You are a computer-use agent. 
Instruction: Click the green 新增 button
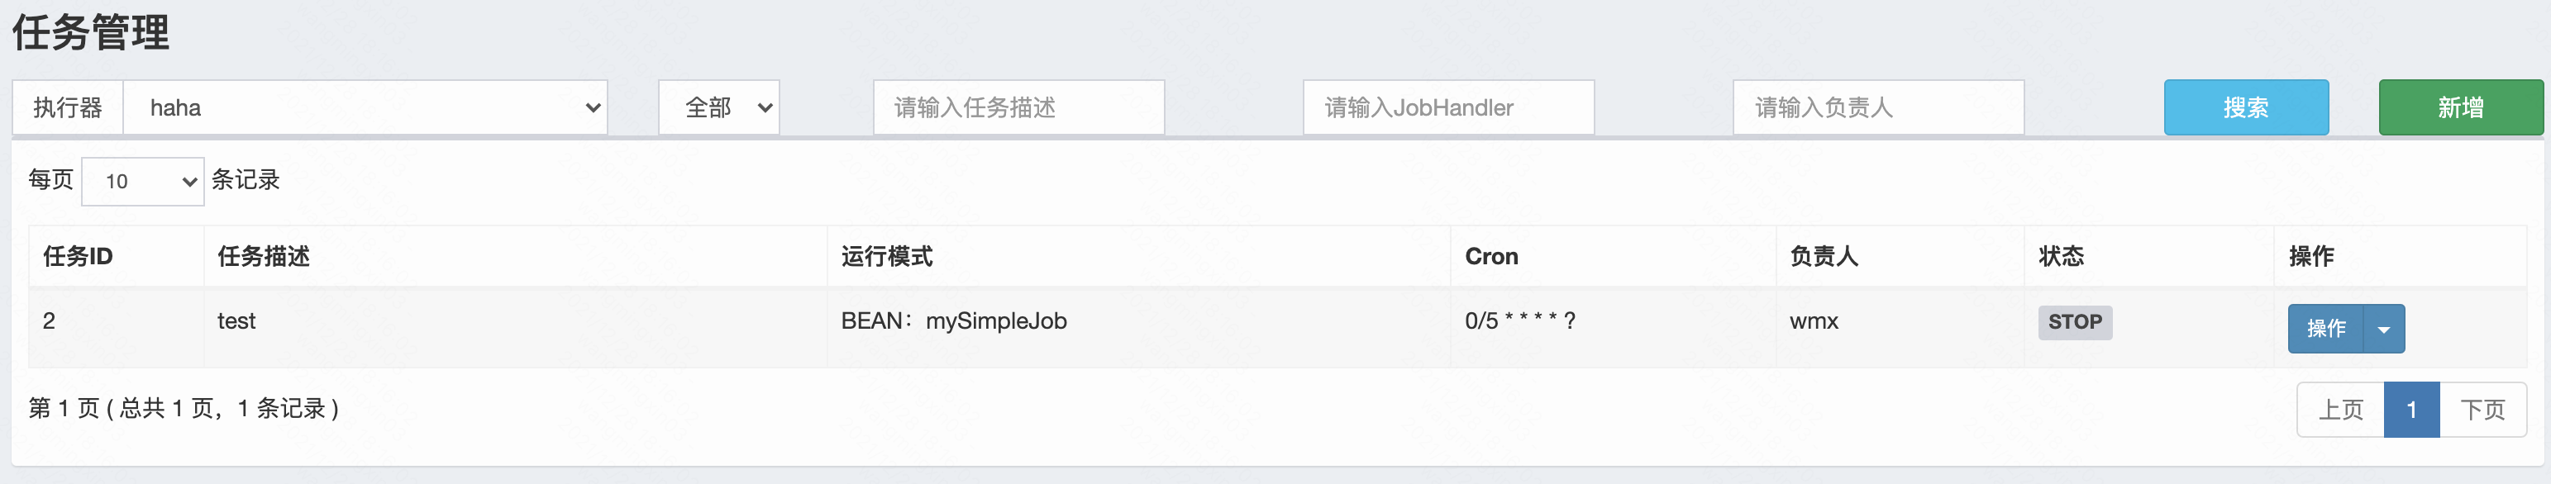coord(2460,108)
